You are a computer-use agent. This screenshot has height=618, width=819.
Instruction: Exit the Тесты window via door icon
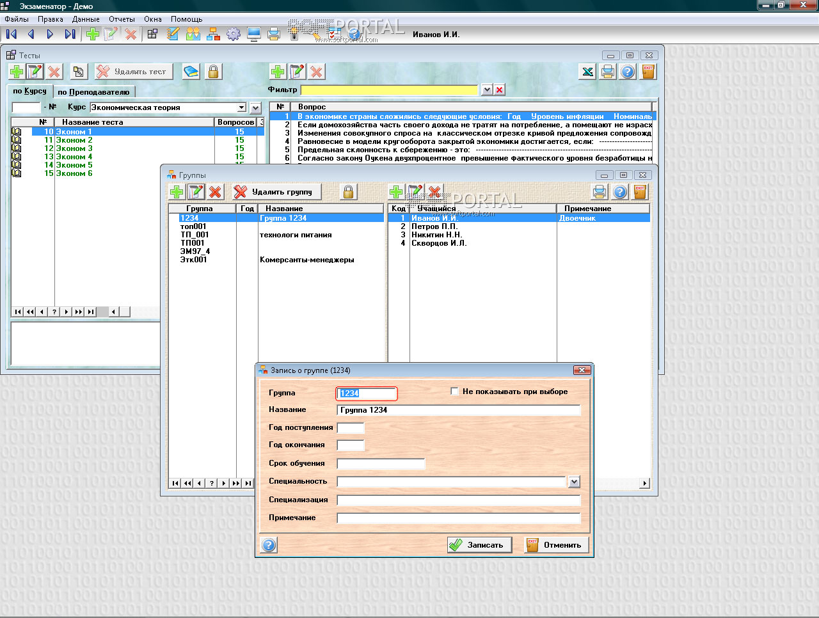(x=648, y=72)
